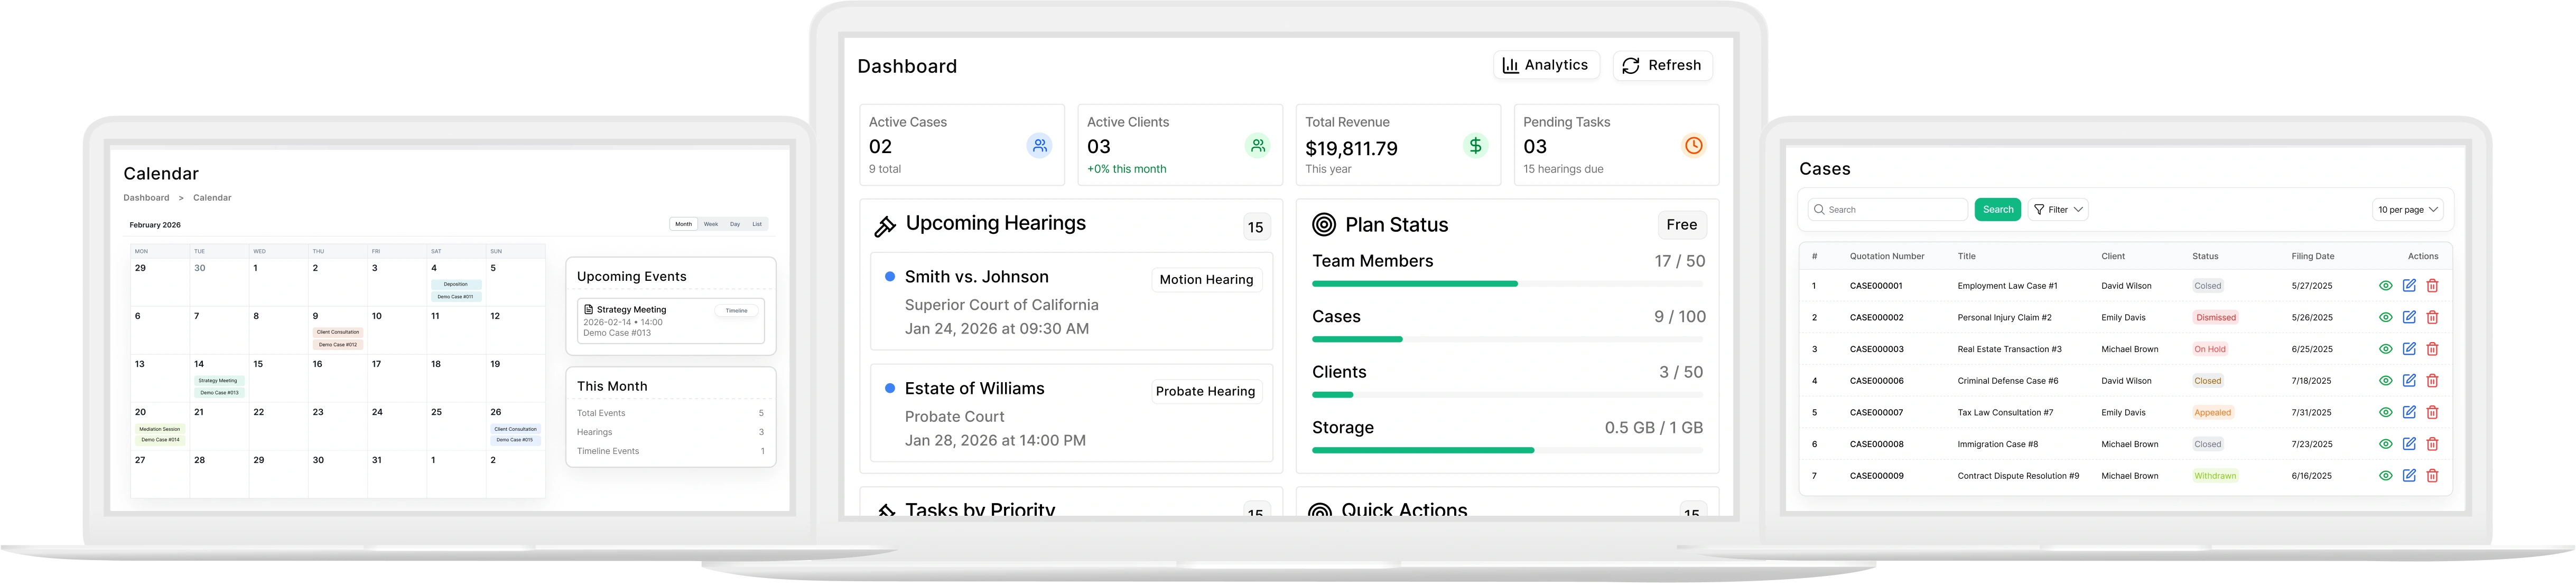Delete case CASE000008 with trash icon
This screenshot has width=2576, height=587.
point(2432,444)
